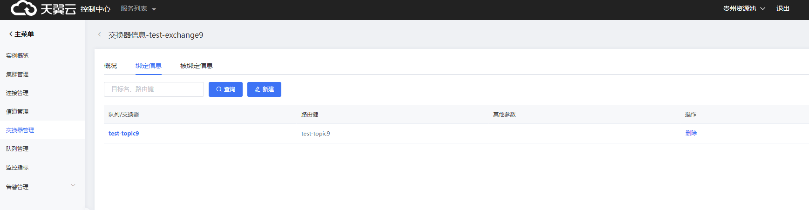
Task: Delete the test-topic9 binding via 删除
Action: [x=691, y=133]
